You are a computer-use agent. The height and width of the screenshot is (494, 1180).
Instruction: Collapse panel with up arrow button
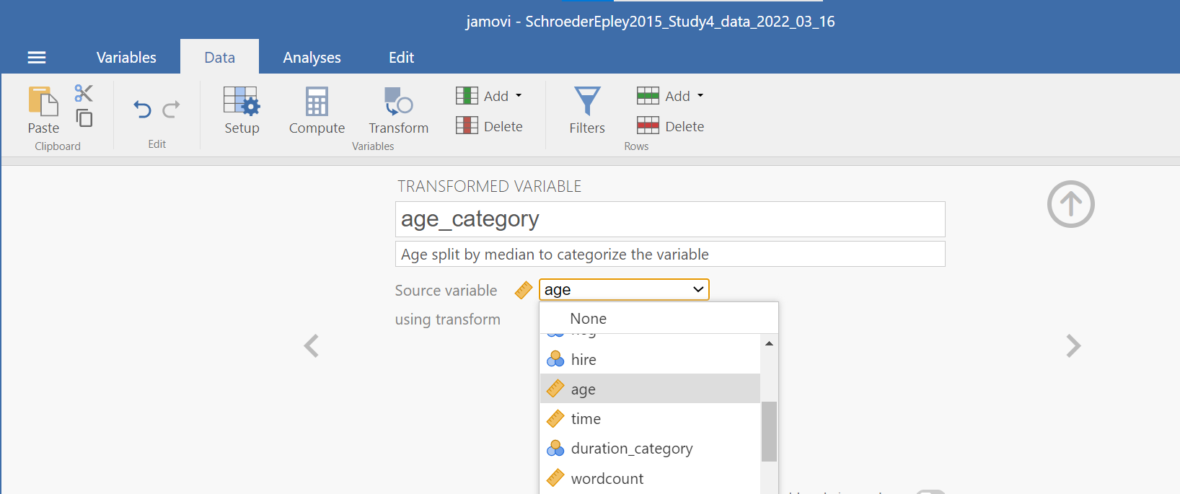(x=1070, y=204)
